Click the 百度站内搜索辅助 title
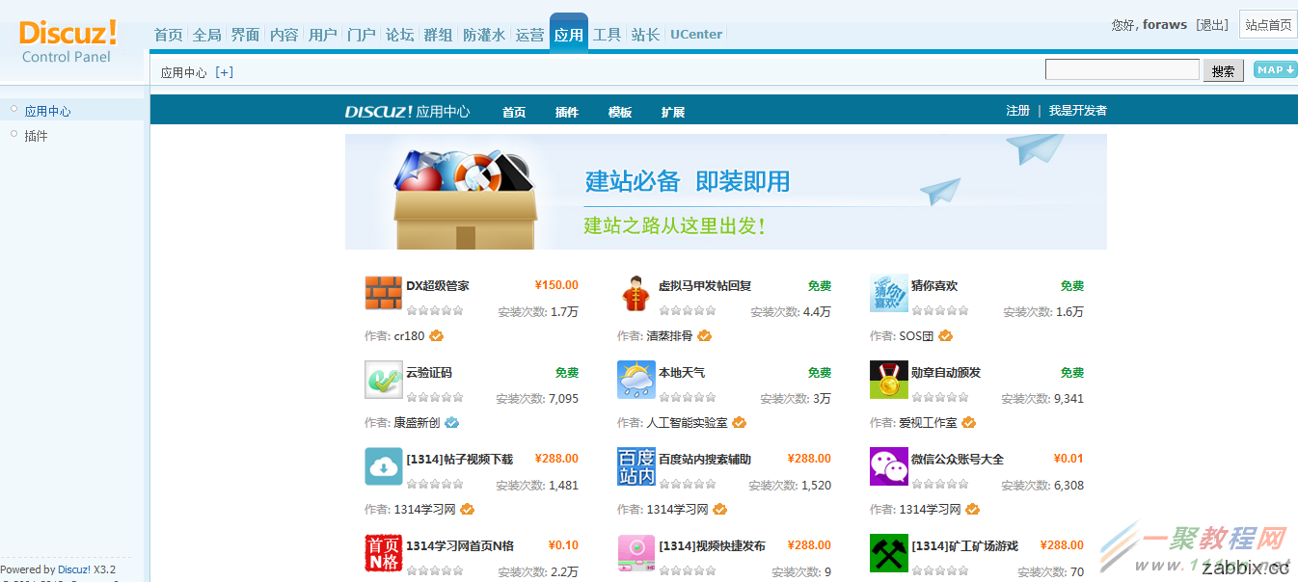This screenshot has height=582, width=1298. click(x=705, y=460)
